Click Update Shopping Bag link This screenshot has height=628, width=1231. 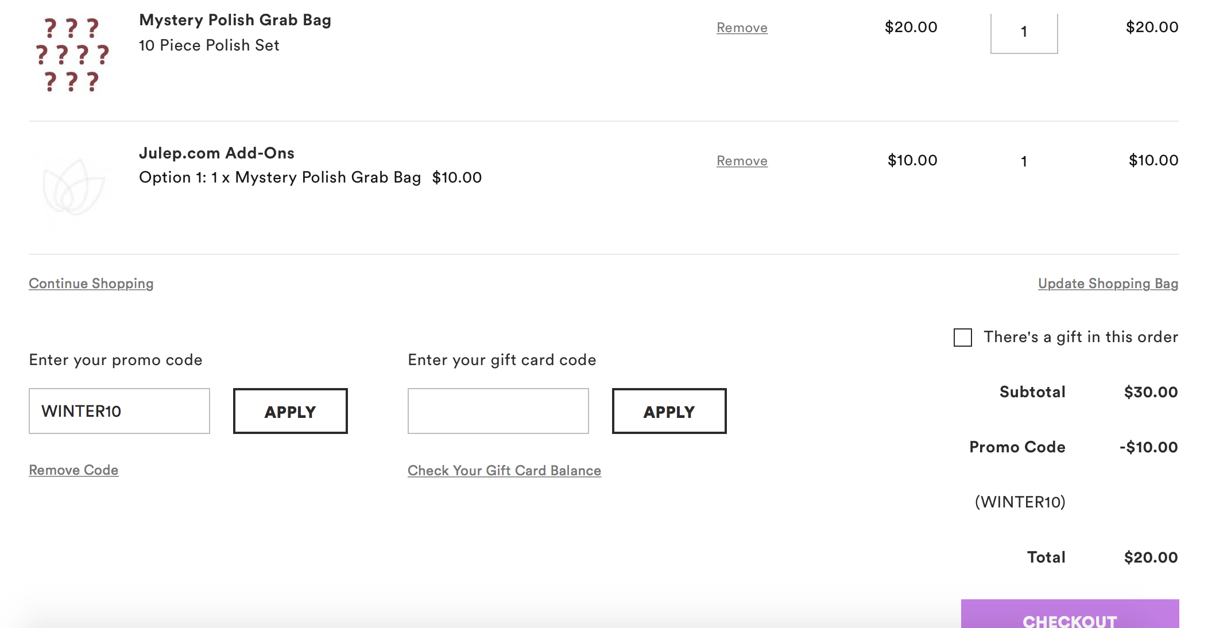(x=1108, y=284)
